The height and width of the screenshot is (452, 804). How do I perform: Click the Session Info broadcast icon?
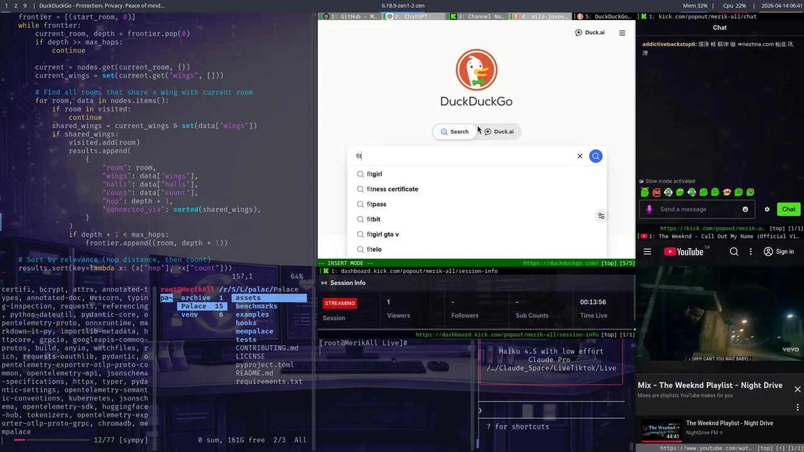[324, 283]
